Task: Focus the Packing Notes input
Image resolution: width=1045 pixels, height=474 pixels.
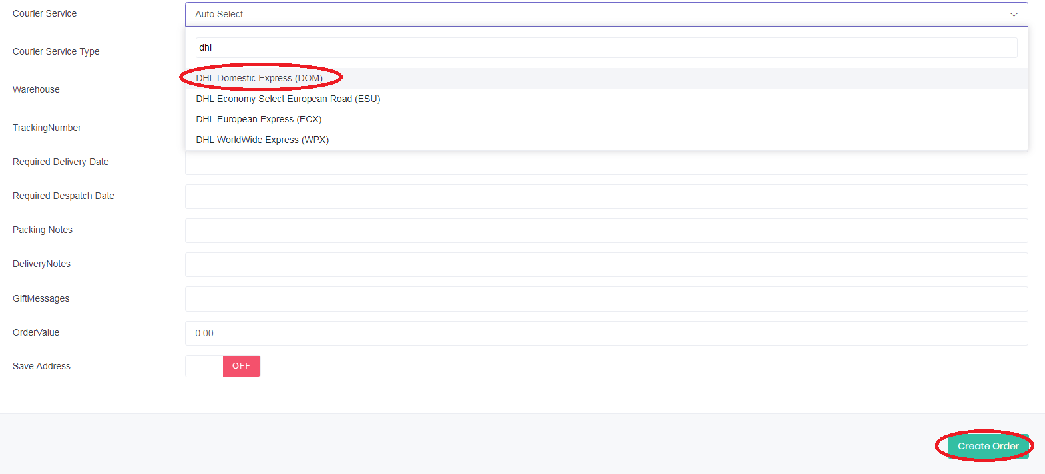Action: coord(606,230)
